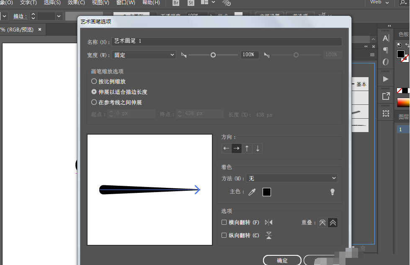Open the Web workspace switcher dropdown
410x265 pixels.
tap(378, 3)
